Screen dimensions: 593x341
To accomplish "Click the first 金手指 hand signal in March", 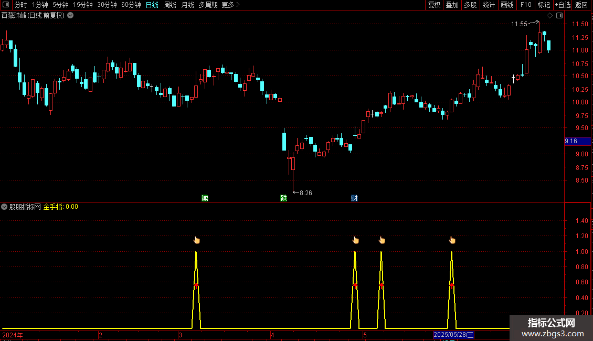I will pos(196,240).
